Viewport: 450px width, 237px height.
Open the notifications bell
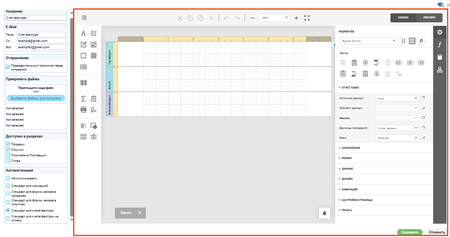[325, 213]
